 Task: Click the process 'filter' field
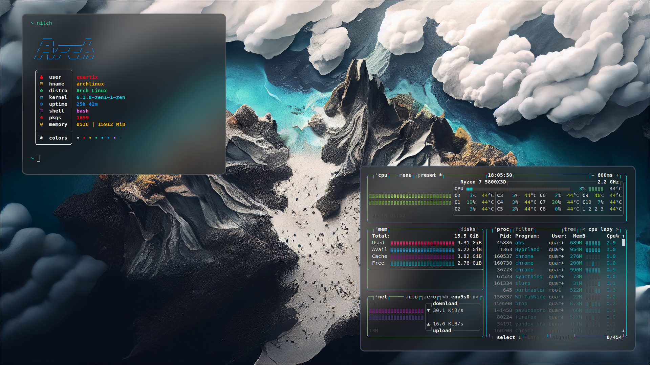point(524,229)
